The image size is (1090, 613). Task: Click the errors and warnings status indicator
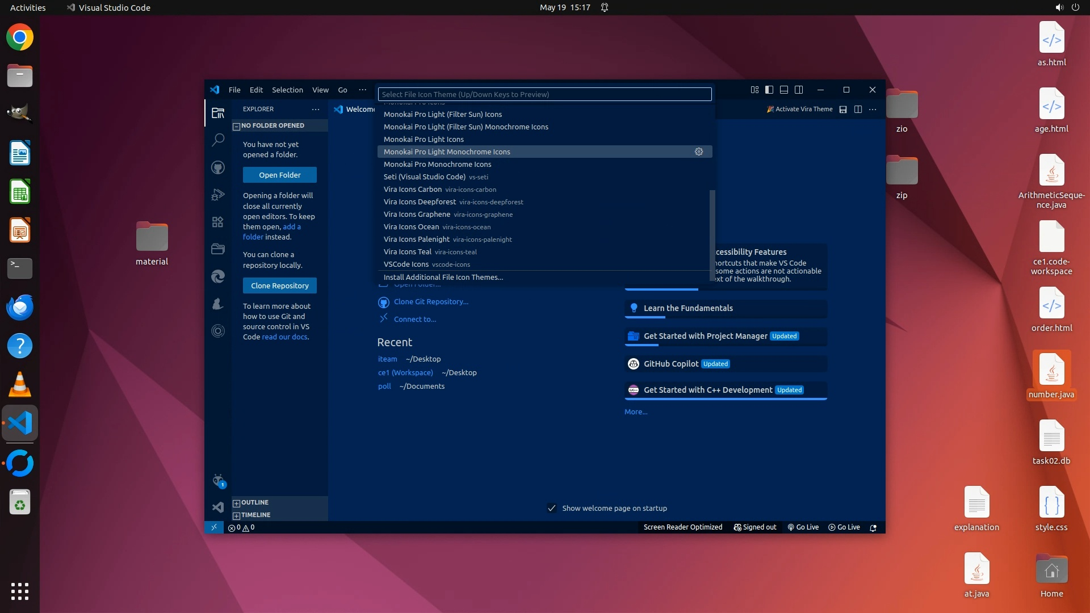pyautogui.click(x=241, y=527)
